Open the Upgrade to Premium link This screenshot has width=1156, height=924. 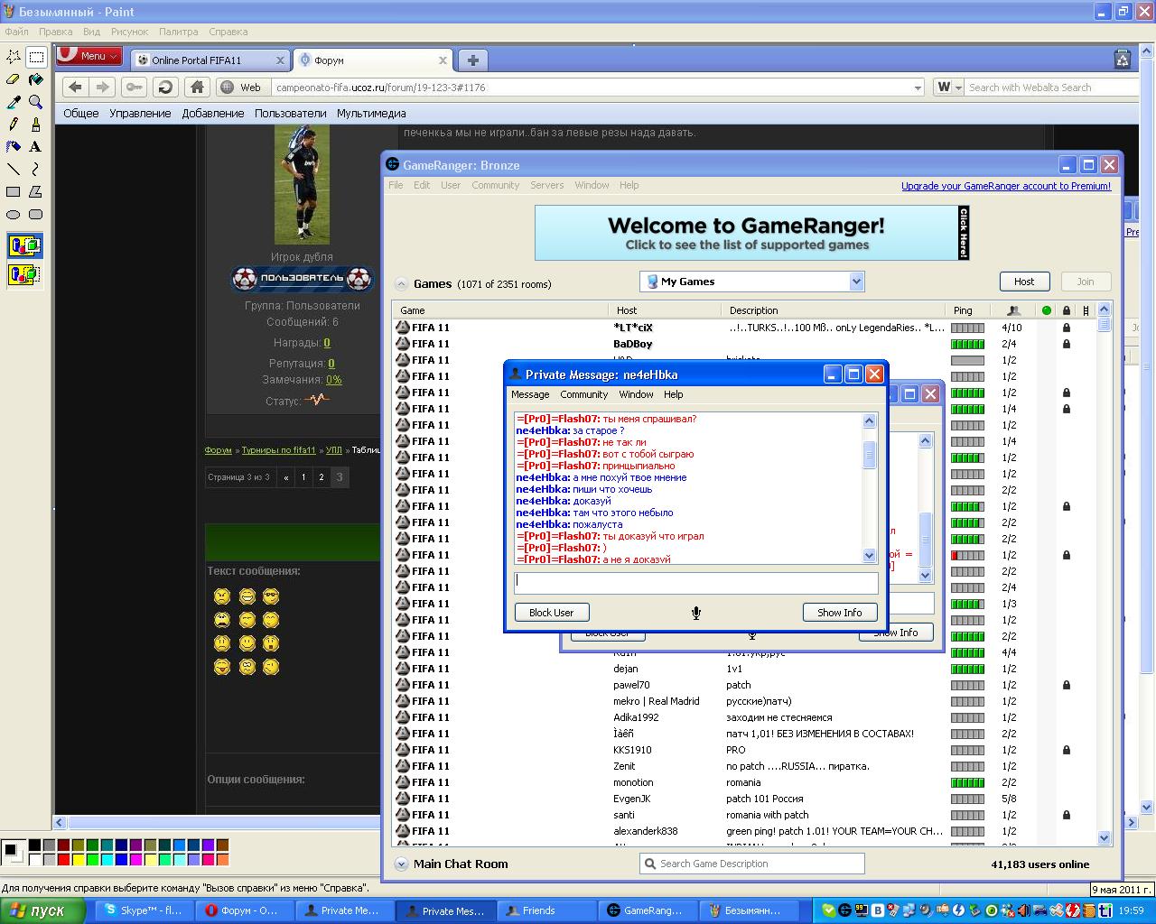click(x=1006, y=186)
